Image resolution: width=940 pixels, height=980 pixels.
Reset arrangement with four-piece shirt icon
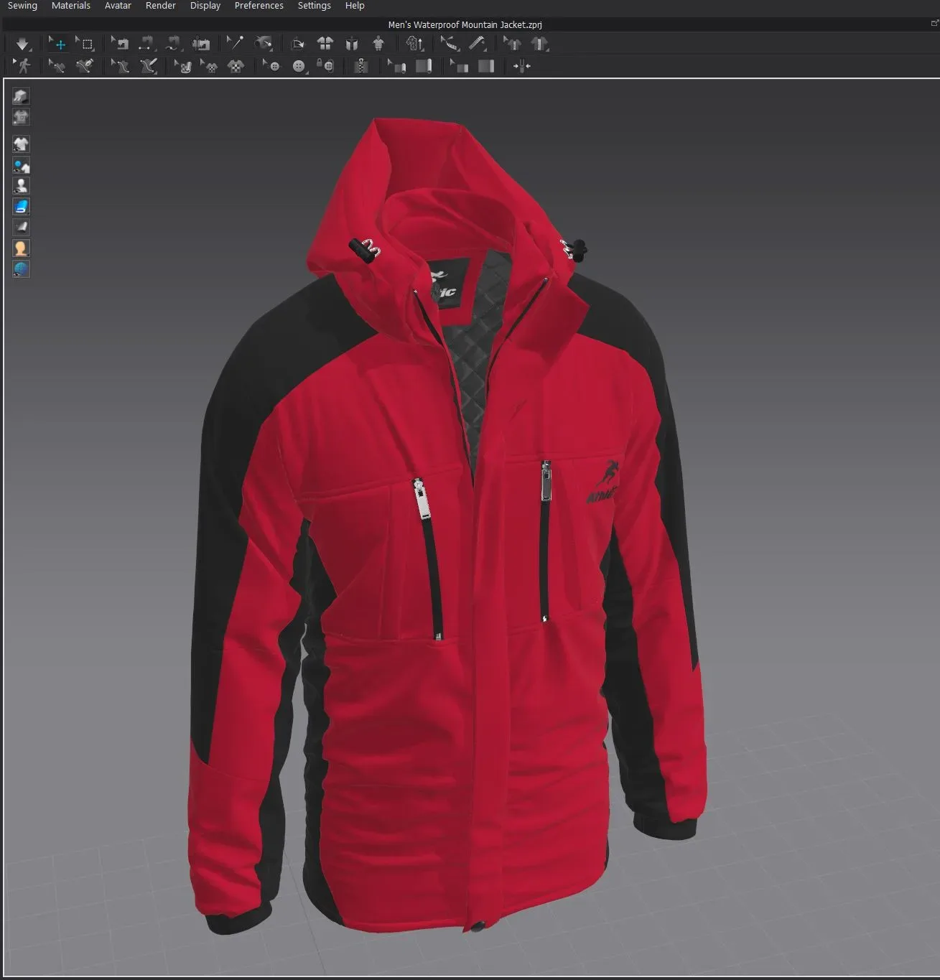(325, 44)
